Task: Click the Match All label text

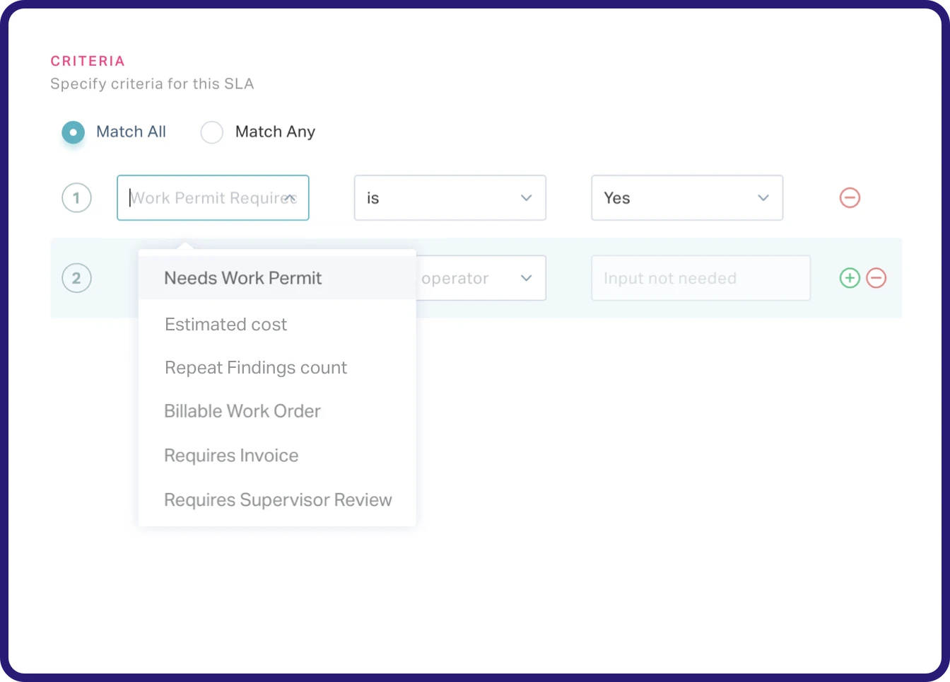Action: 131,132
